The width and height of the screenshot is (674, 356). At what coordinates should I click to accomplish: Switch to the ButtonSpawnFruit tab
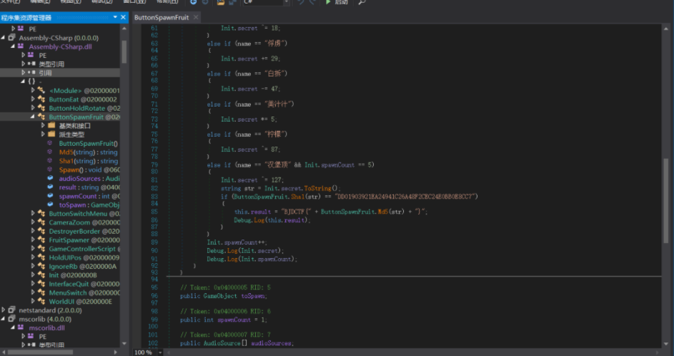coord(162,17)
